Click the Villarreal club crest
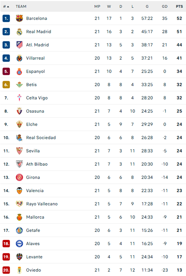 19,58
